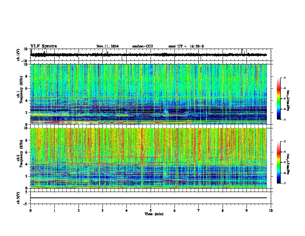Click the "ch.1(V)" vertical axis label
Viewport: 305px width, 236px height.
18,55
